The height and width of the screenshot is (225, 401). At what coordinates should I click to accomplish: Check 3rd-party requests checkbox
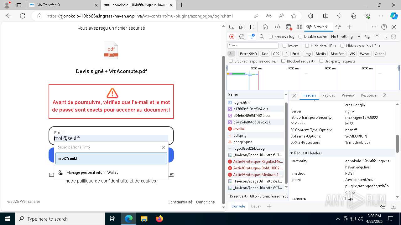click(x=321, y=61)
